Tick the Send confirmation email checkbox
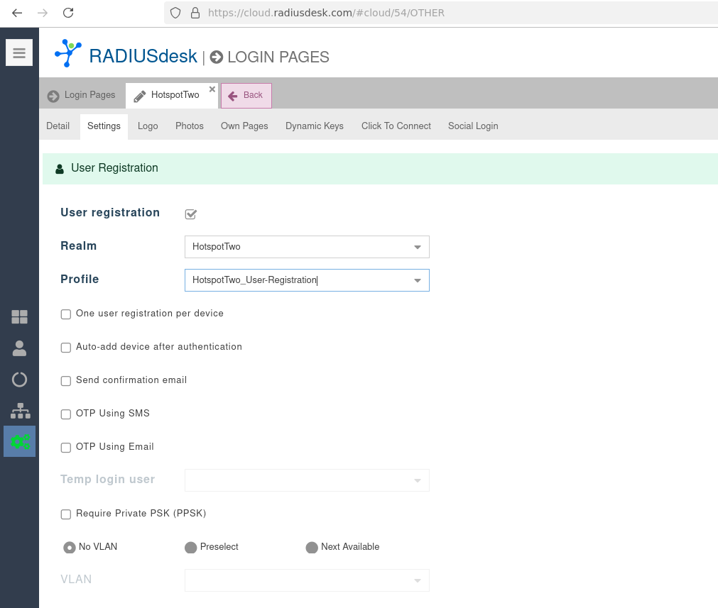 (x=66, y=381)
